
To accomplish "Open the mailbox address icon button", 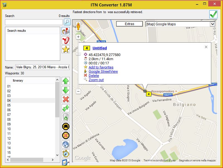I will [66, 31].
